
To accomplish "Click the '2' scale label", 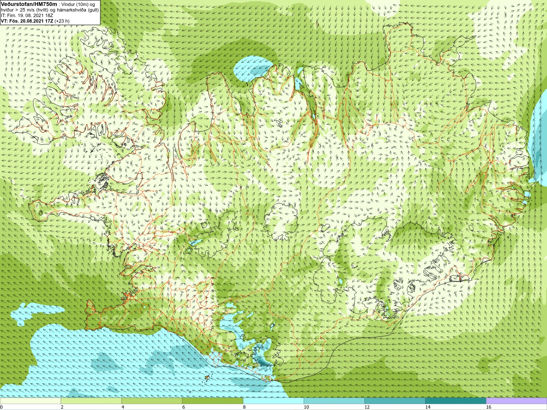I will pyautogui.click(x=62, y=407).
